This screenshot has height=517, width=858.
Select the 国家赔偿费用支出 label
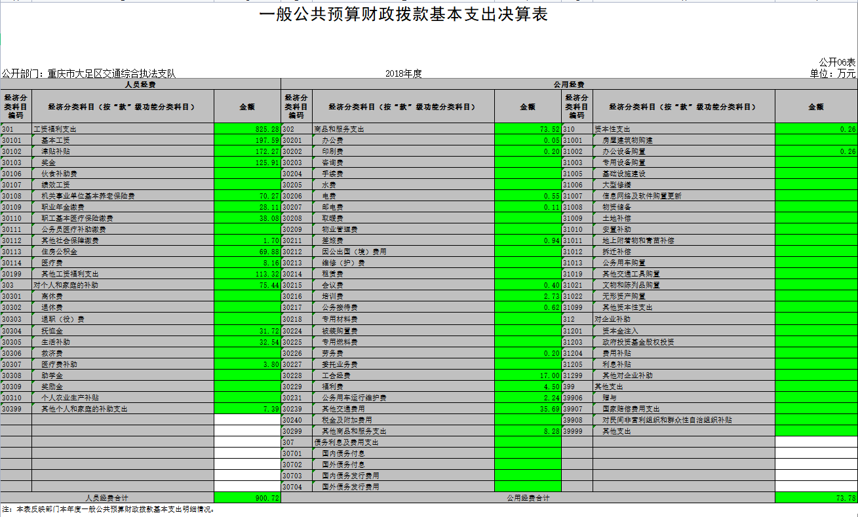(684, 409)
